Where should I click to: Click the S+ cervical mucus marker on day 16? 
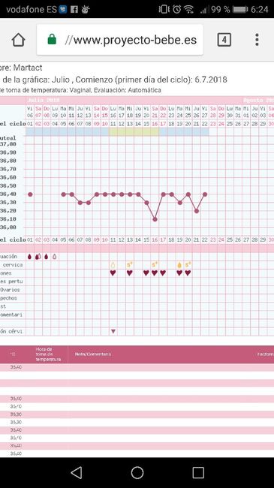click(155, 265)
